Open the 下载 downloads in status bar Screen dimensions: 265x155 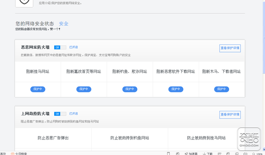point(208,154)
